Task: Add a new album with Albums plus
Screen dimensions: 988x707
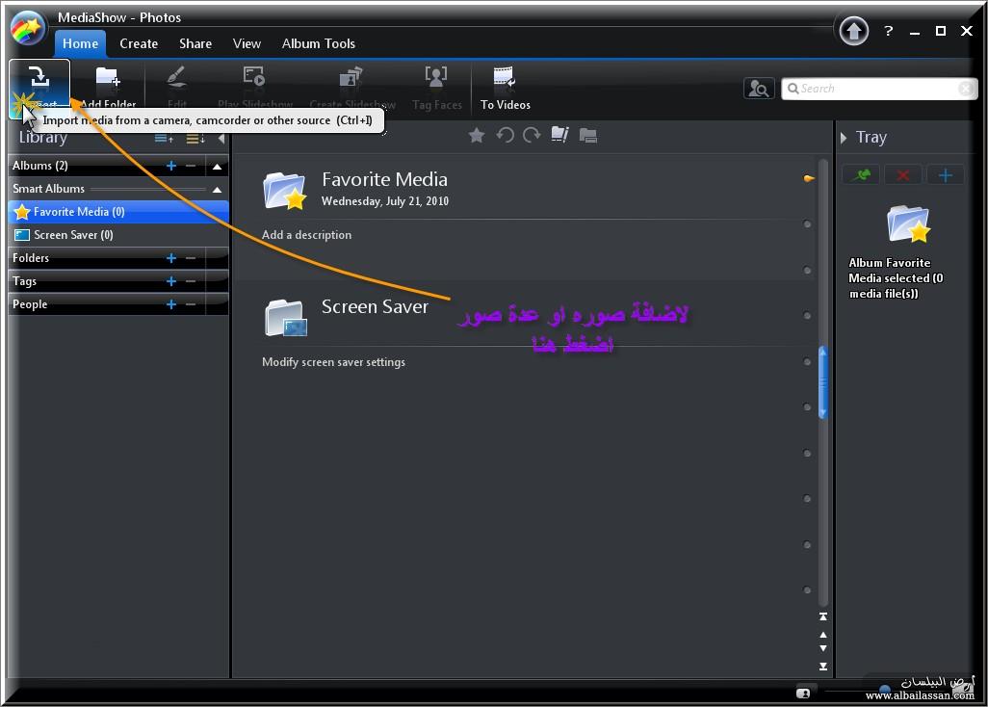Action: [171, 166]
